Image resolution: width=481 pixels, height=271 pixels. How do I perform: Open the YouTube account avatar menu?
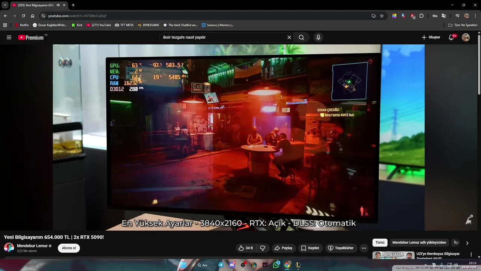tap(466, 37)
